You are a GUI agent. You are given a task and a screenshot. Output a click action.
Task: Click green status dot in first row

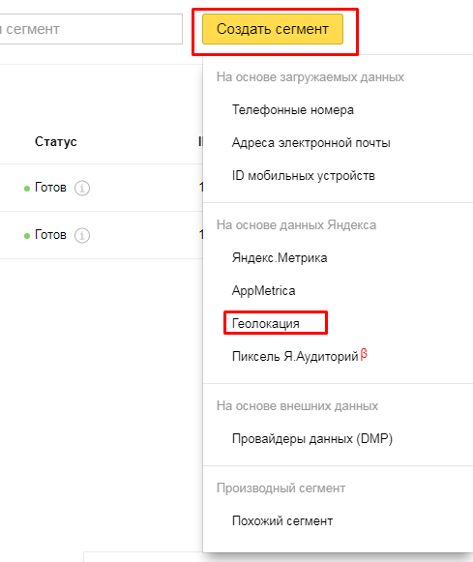coord(27,189)
